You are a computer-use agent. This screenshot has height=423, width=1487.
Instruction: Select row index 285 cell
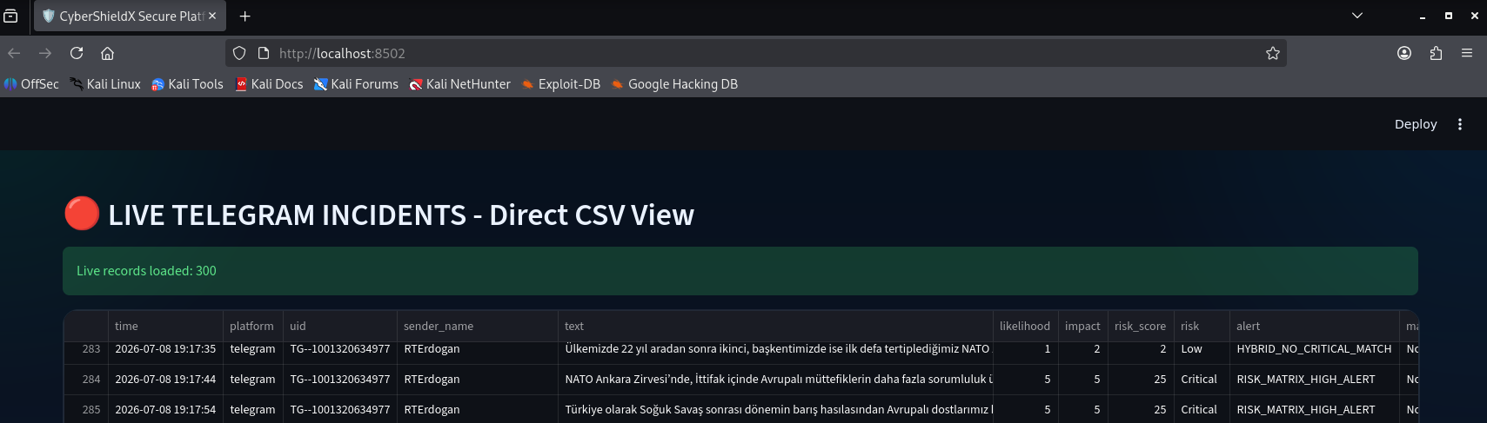pos(86,410)
